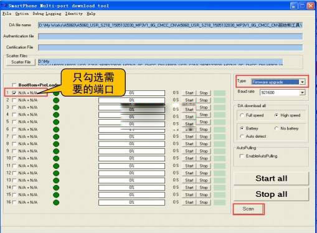317x233 pixels.
Task: Start download on port 1
Action: [x=189, y=93]
